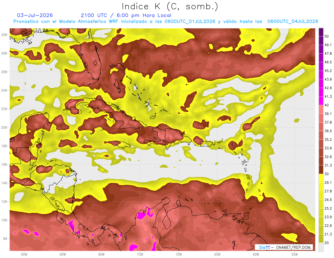This screenshot has width=334, height=258.
Task: Click the longitude axis label "90W"
Action: coord(24,255)
